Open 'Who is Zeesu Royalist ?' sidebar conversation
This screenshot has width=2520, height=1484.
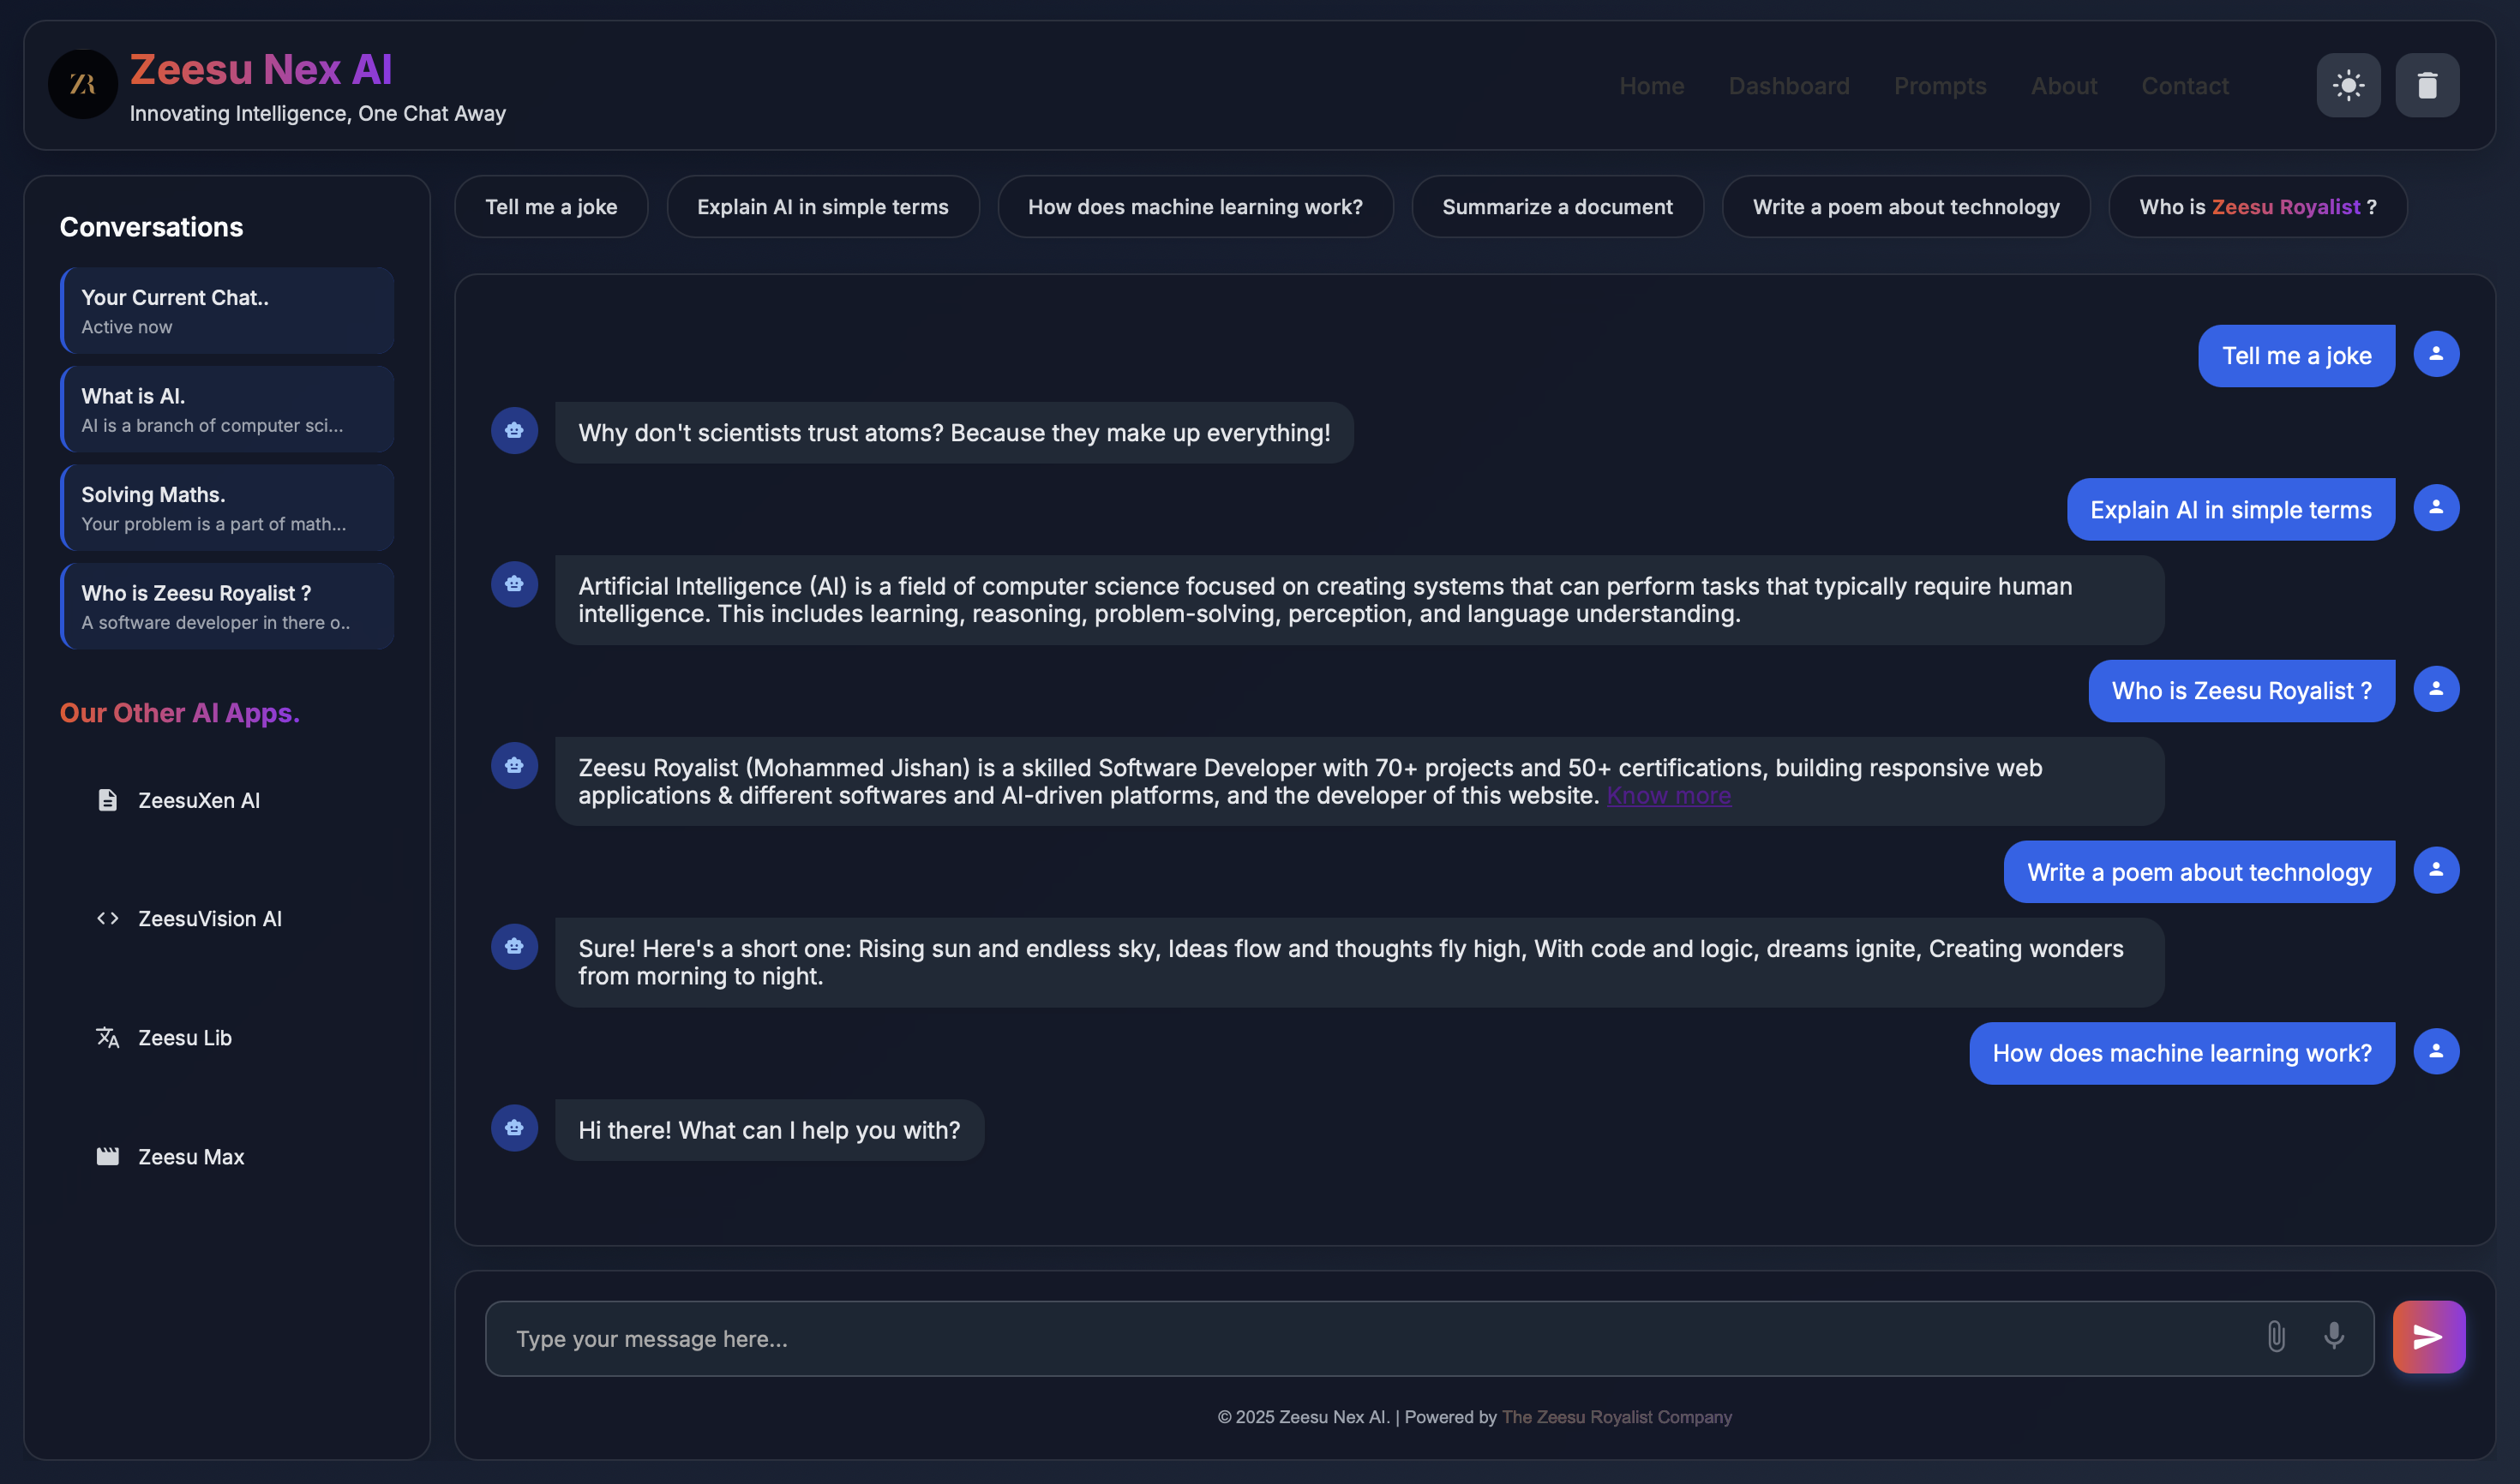tap(227, 606)
